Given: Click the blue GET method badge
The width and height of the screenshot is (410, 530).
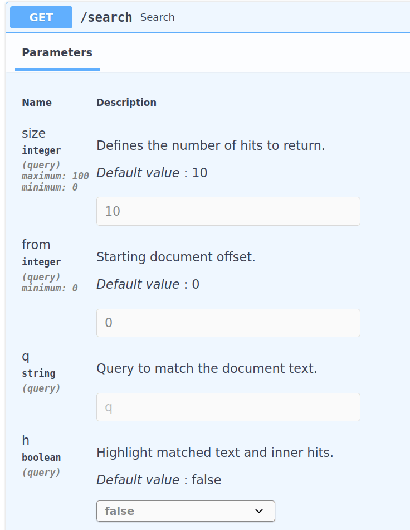Looking at the screenshot, I should (x=41, y=17).
